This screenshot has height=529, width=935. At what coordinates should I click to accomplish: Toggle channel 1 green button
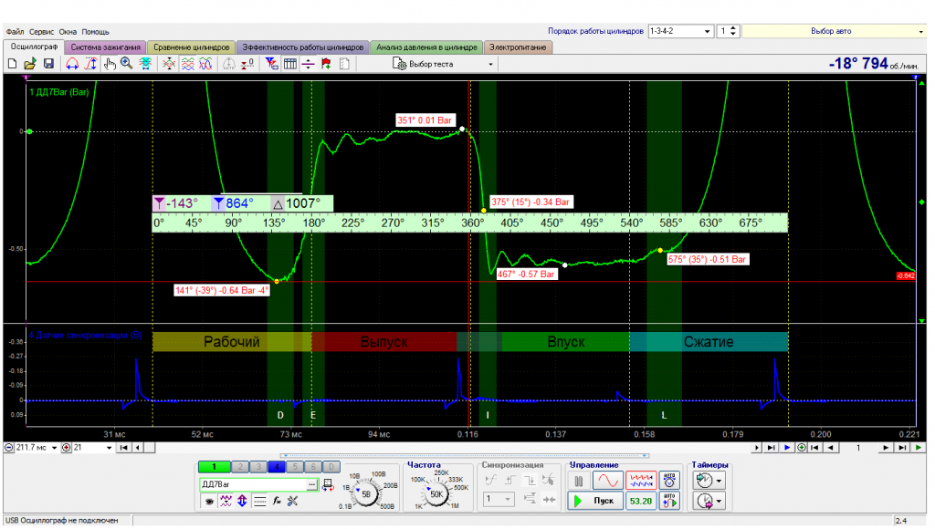tap(214, 468)
